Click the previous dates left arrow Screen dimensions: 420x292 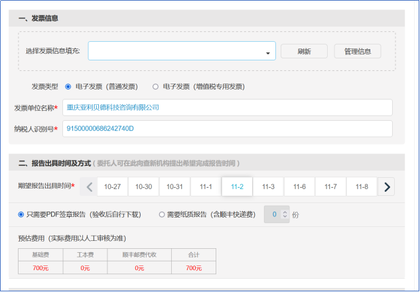click(x=90, y=186)
